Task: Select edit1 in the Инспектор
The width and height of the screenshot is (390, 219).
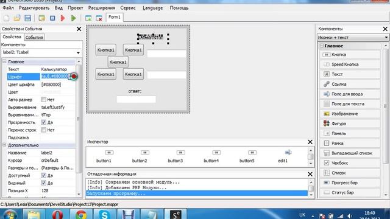Action: pyautogui.click(x=283, y=156)
